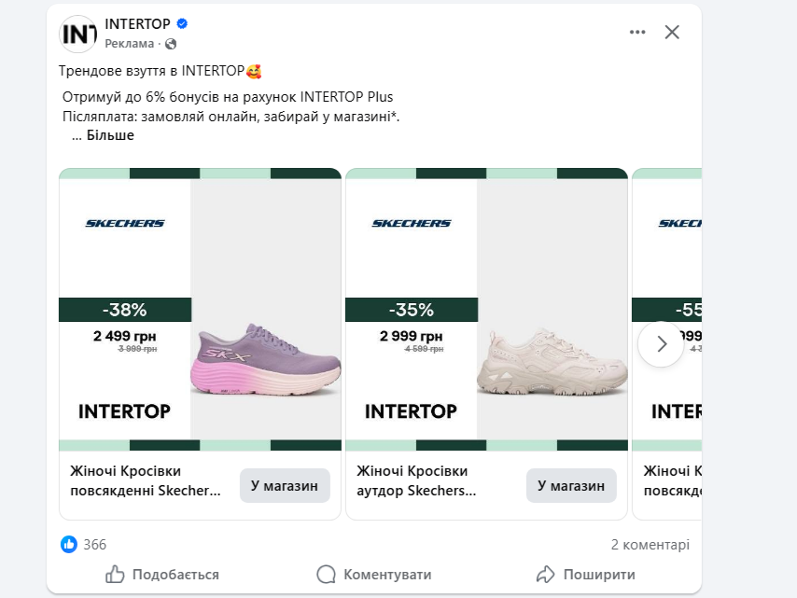Open the three-dot post options menu
Screen dimensions: 797x598
pyautogui.click(x=636, y=32)
